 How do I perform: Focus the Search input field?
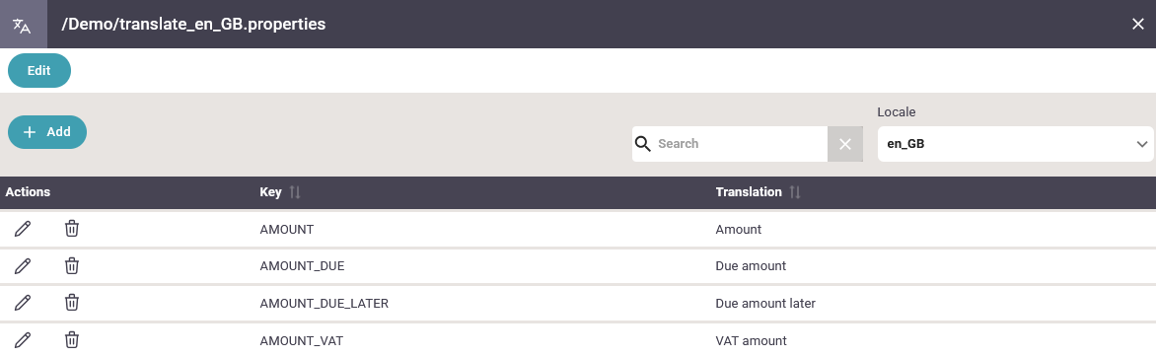(x=741, y=144)
